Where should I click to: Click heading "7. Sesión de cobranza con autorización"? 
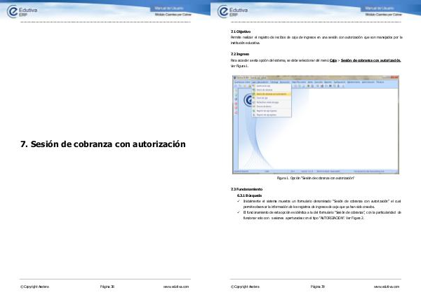[x=103, y=144]
